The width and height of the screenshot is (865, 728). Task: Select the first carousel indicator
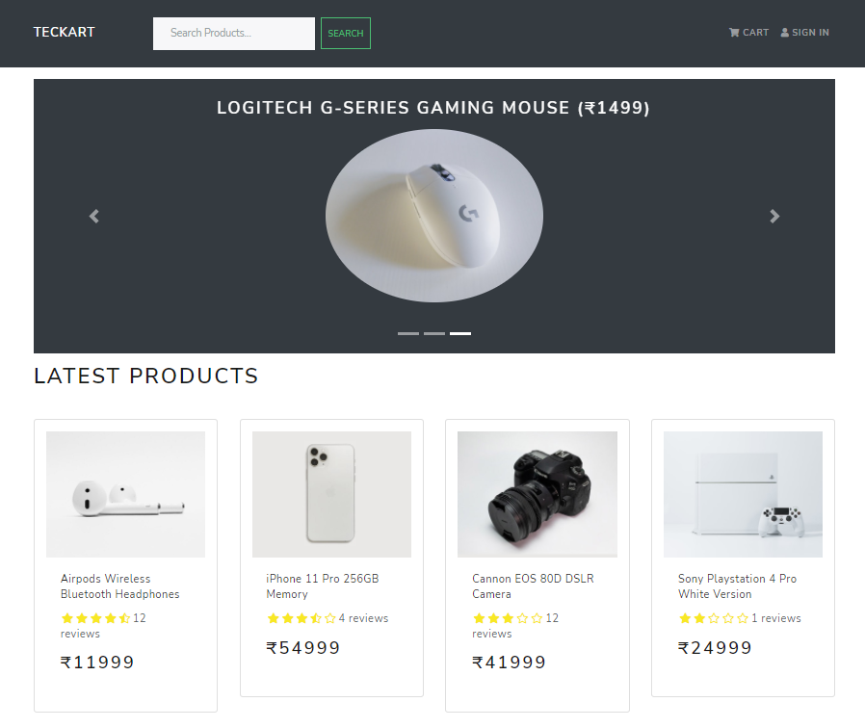[408, 333]
